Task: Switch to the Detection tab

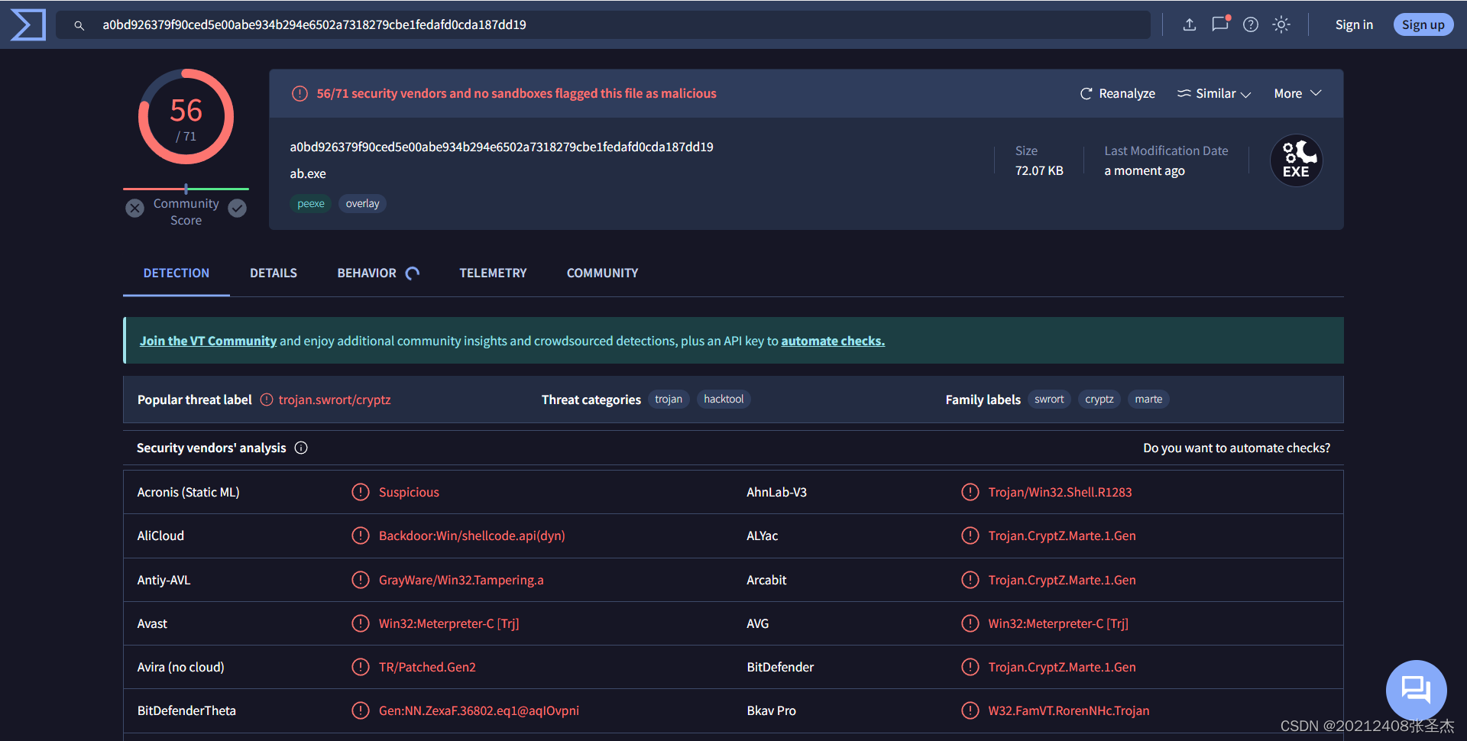Action: pos(176,273)
